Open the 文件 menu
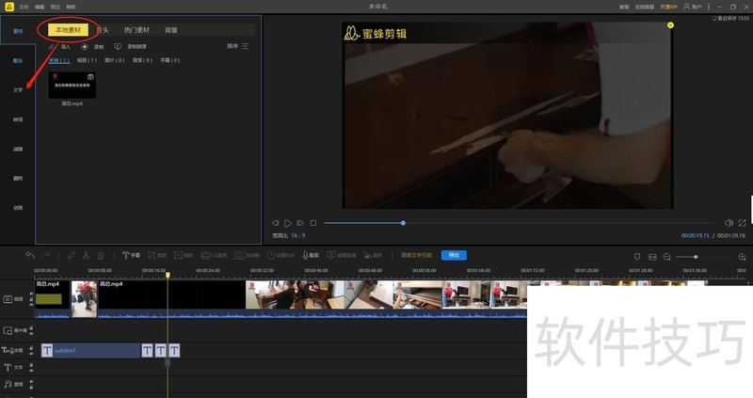 pos(24,7)
